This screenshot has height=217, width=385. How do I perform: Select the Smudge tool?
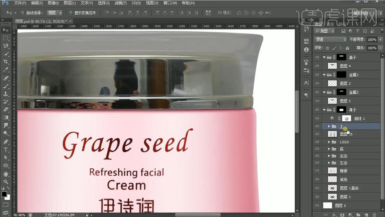click(6, 125)
